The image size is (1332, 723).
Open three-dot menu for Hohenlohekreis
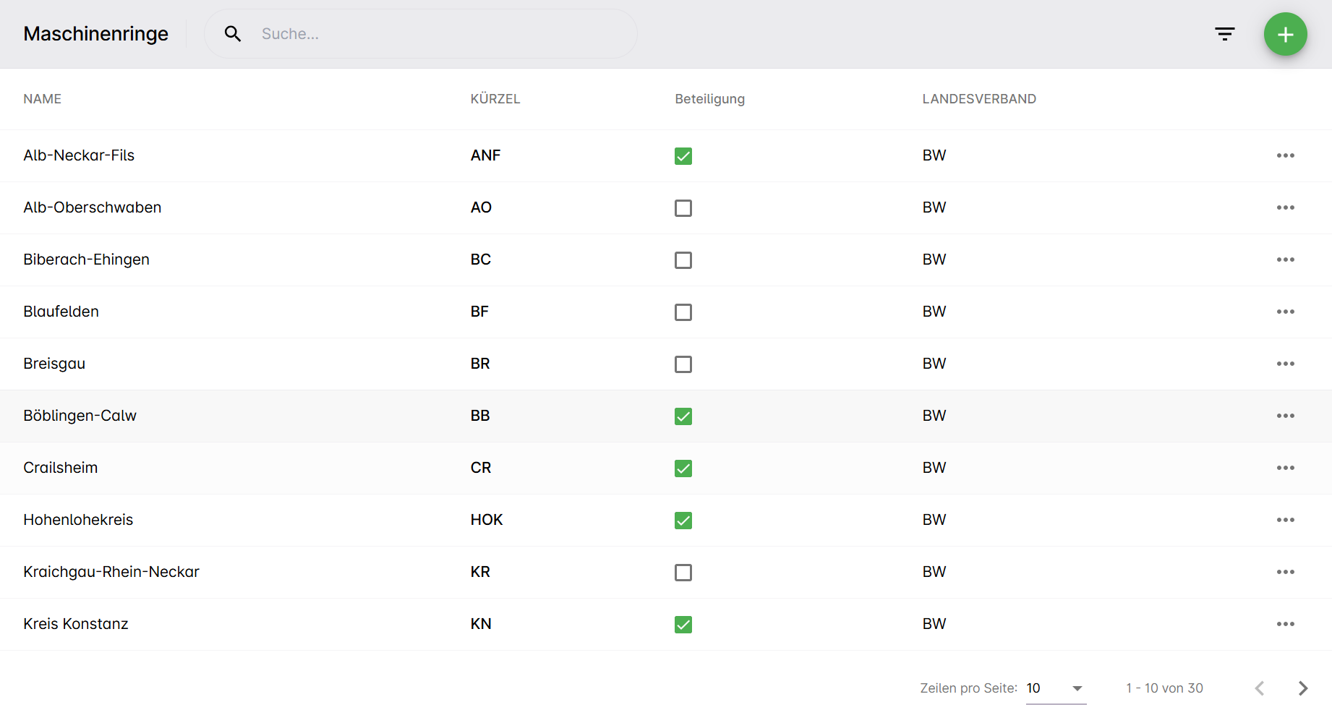pos(1285,520)
